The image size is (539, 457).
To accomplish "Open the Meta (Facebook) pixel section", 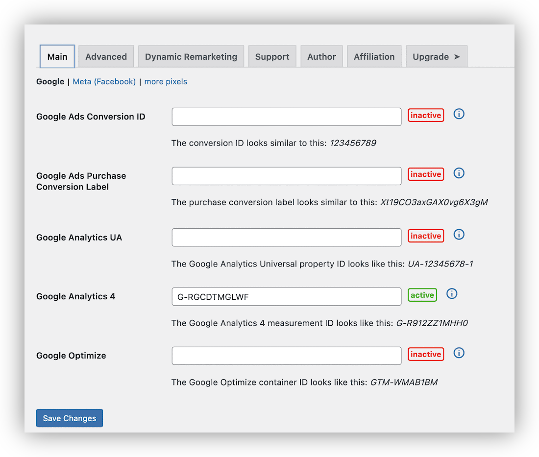I will point(104,82).
